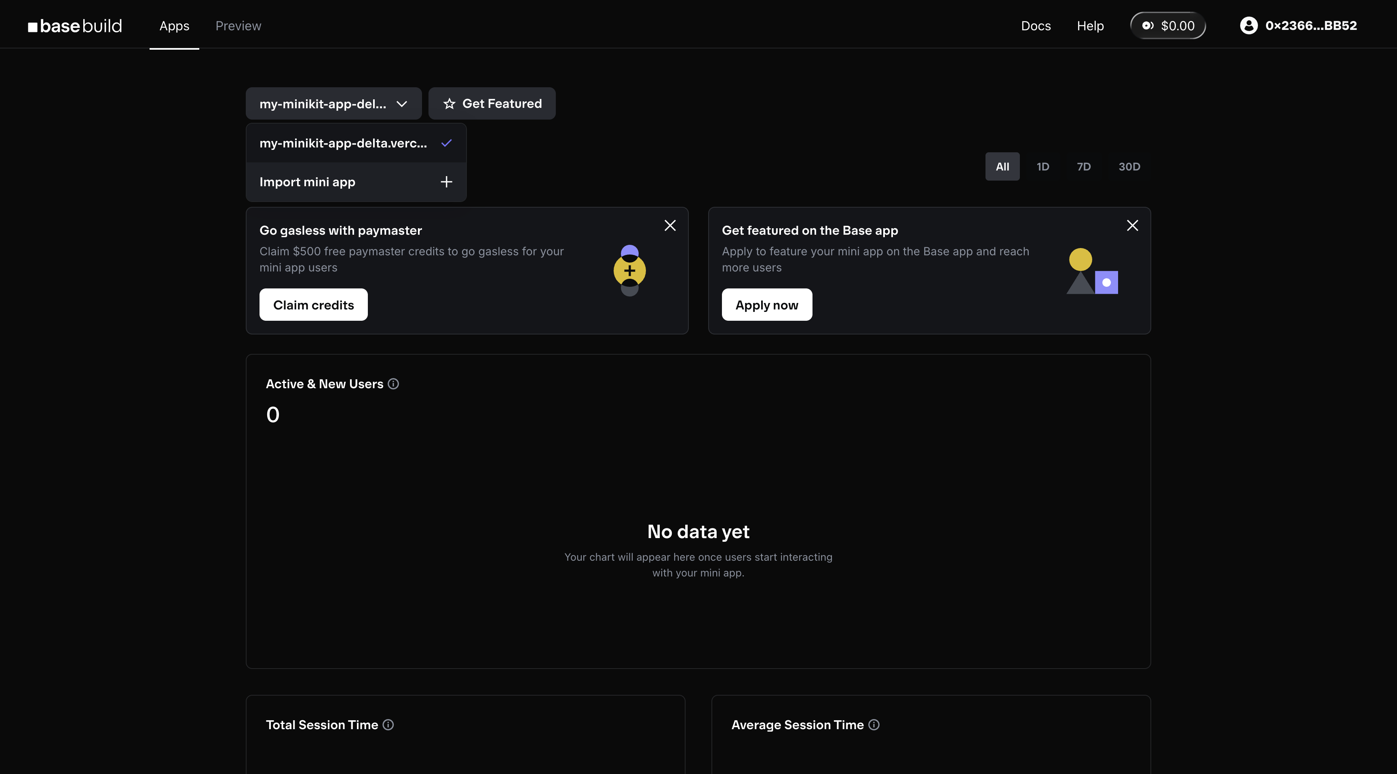Open the Apps tab

174,25
